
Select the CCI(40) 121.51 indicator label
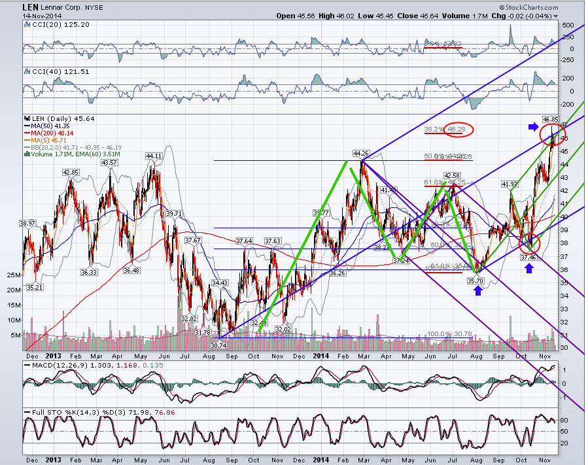click(61, 72)
